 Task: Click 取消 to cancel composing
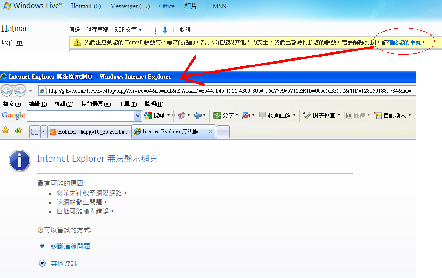(x=185, y=30)
